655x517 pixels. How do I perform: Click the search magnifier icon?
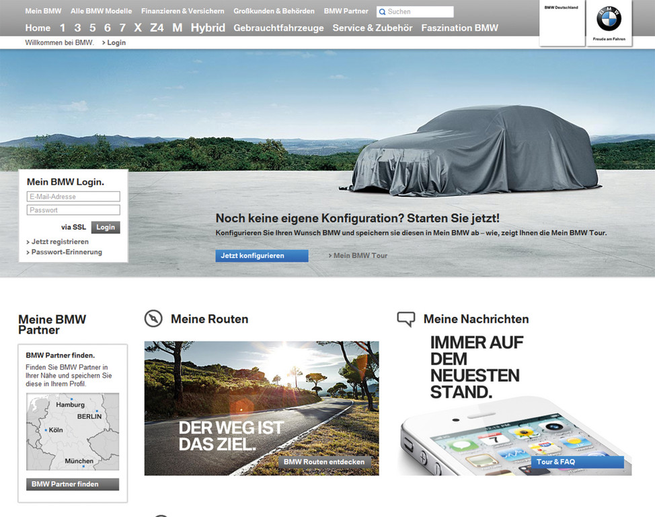tap(382, 12)
